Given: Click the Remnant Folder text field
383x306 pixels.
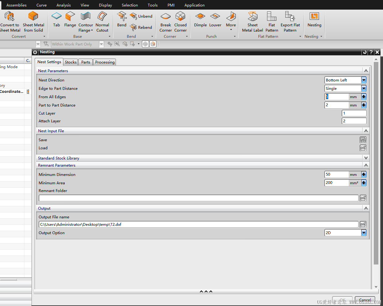Looking at the screenshot, I should [198, 198].
